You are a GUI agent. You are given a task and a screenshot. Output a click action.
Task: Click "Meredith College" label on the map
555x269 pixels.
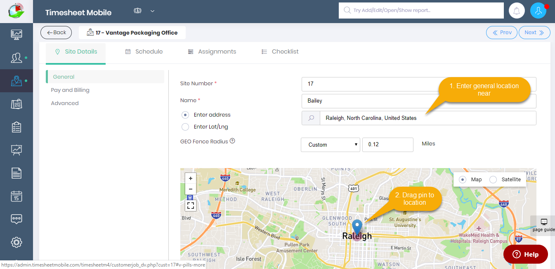point(237,190)
